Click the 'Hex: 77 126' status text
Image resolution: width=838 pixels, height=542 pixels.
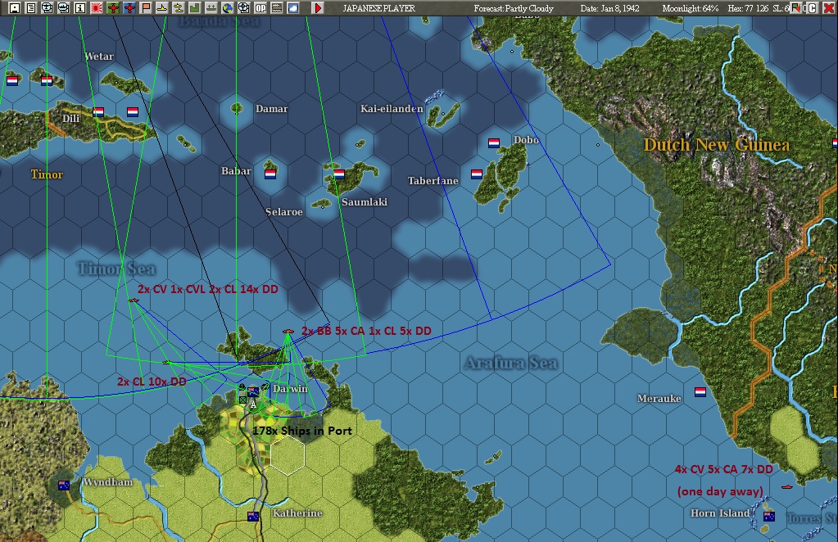(x=749, y=8)
